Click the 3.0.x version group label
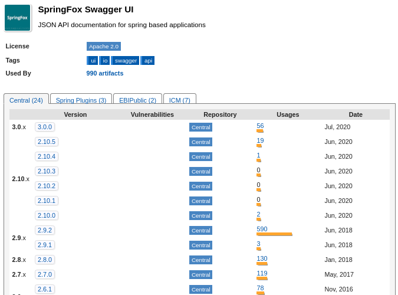Image resolution: width=398 pixels, height=295 pixels. tap(19, 127)
